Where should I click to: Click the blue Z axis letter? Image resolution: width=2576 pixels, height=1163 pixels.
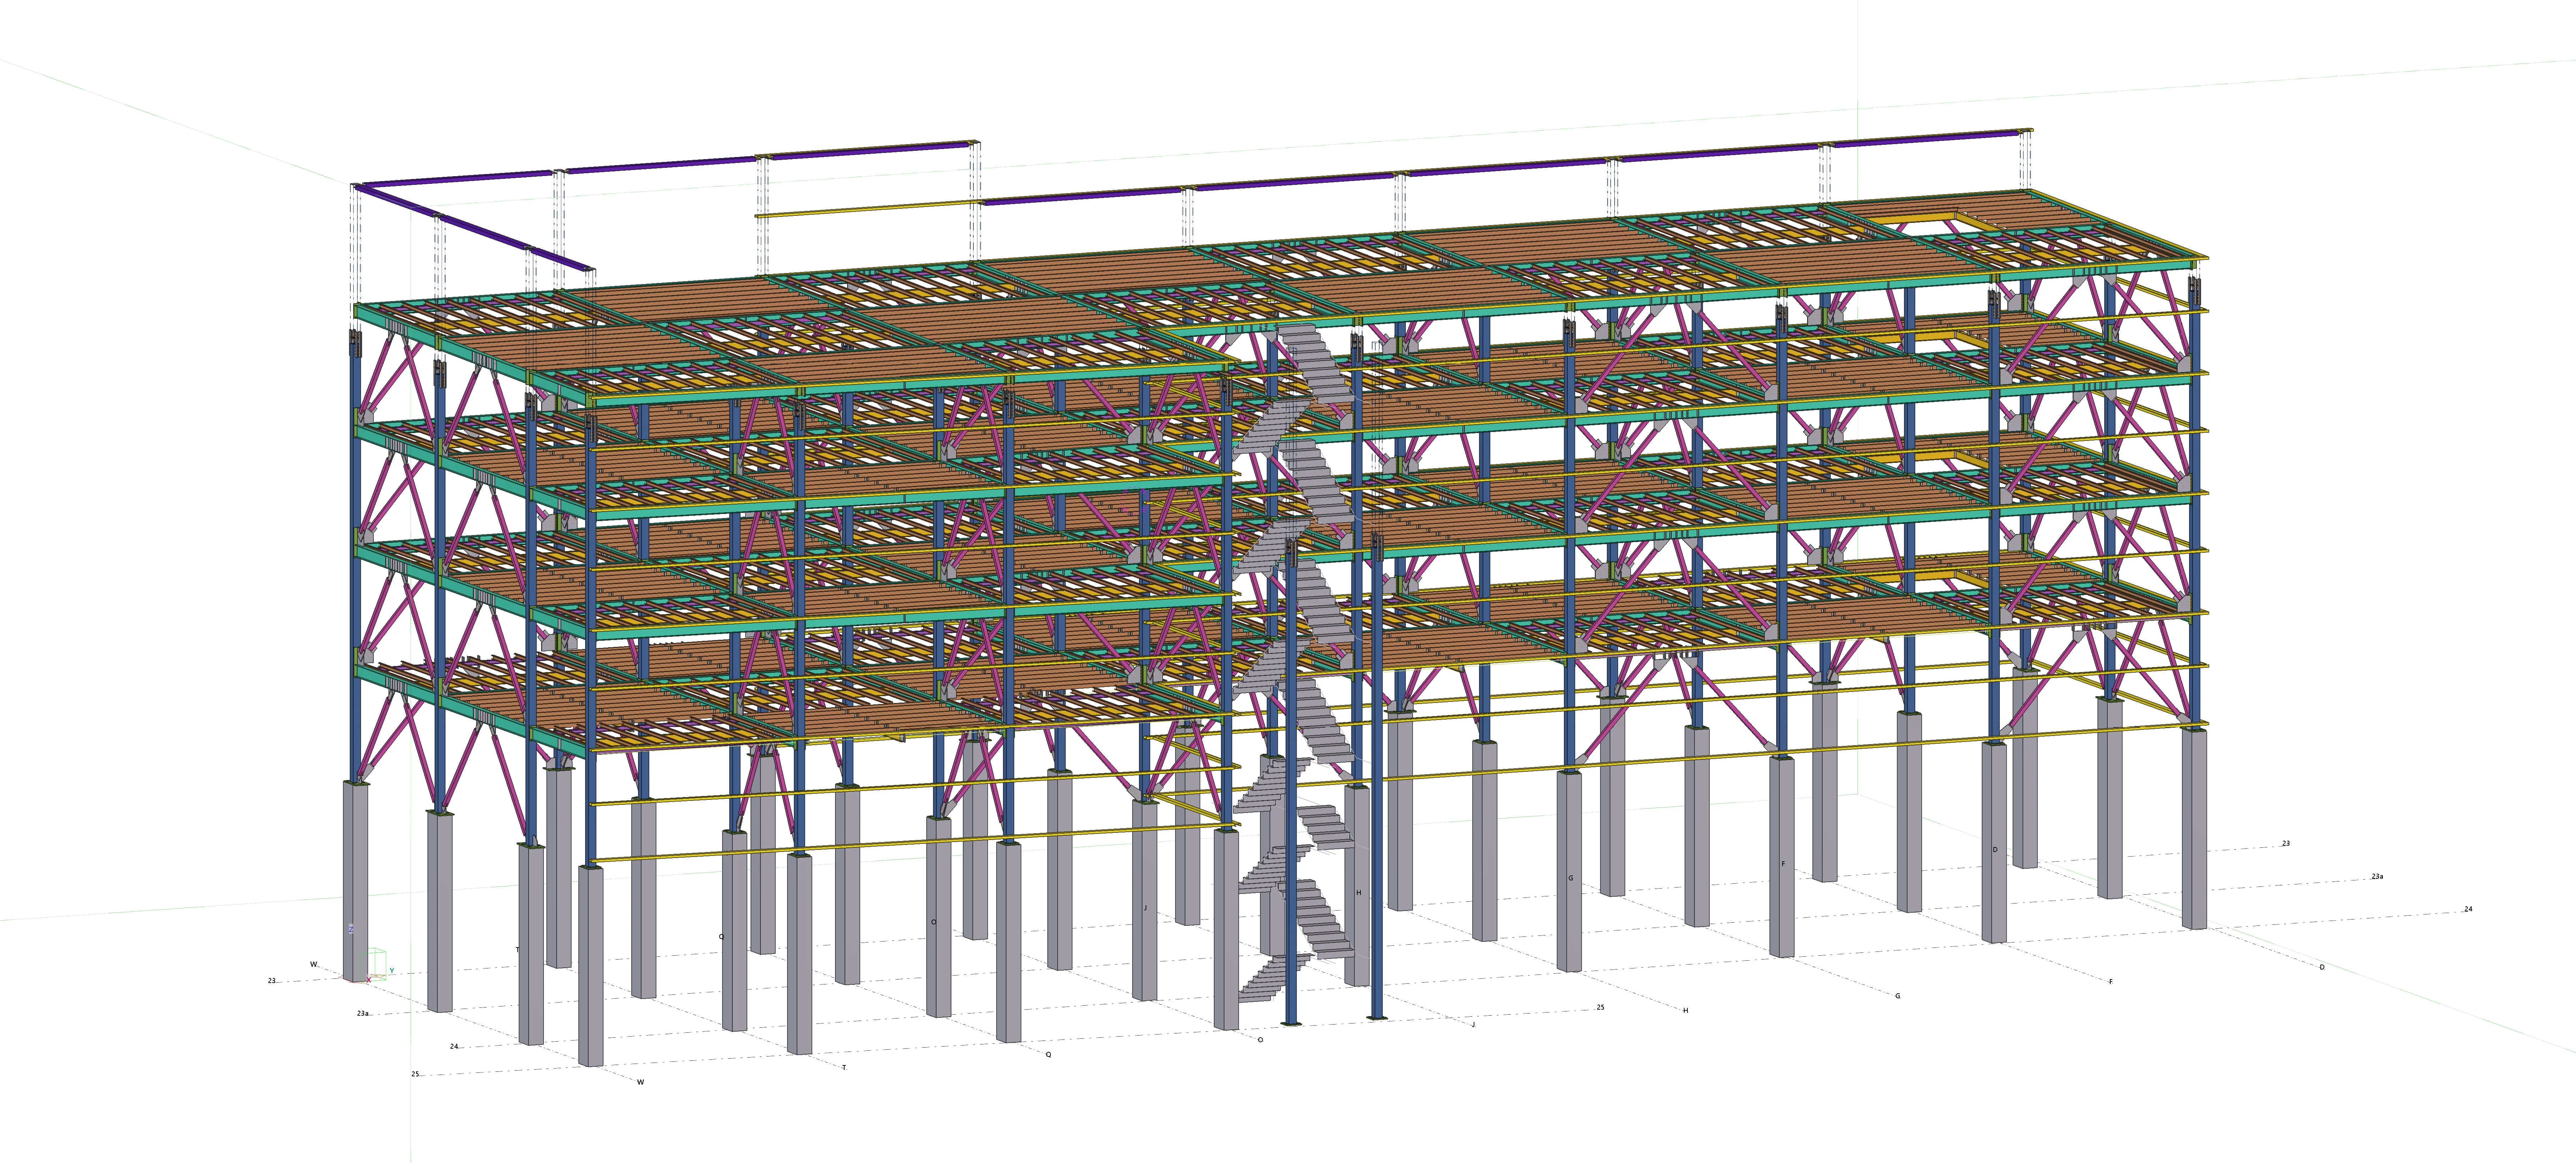351,929
